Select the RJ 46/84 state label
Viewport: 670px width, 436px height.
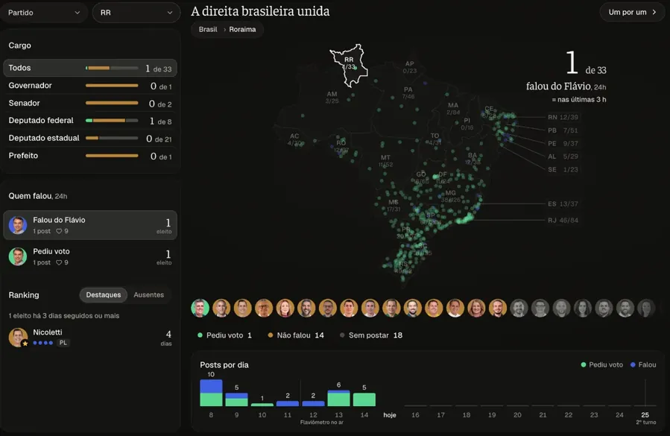[x=563, y=221]
